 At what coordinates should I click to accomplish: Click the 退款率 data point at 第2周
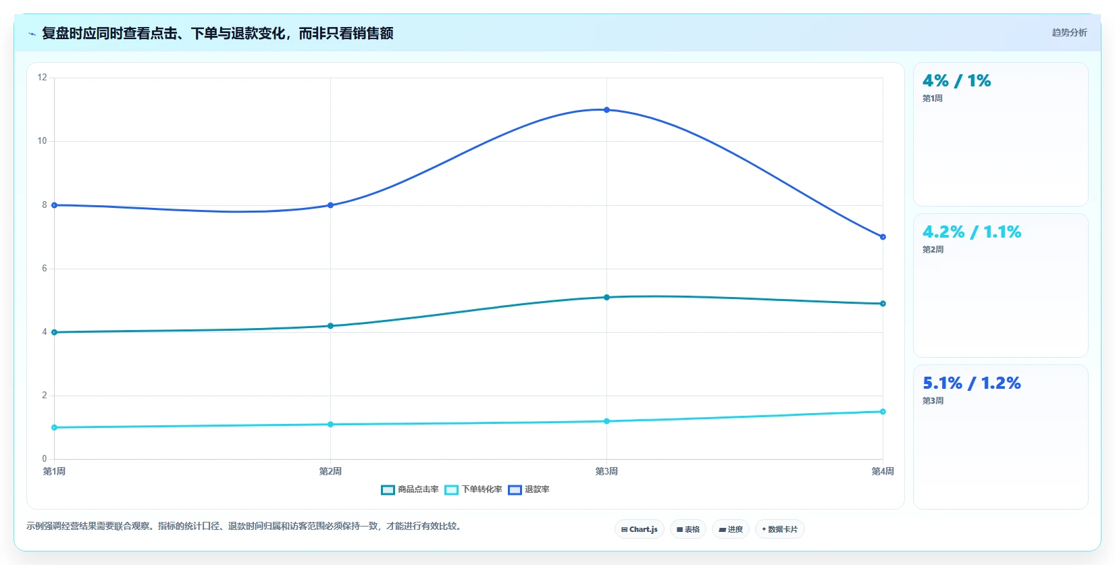(x=330, y=205)
